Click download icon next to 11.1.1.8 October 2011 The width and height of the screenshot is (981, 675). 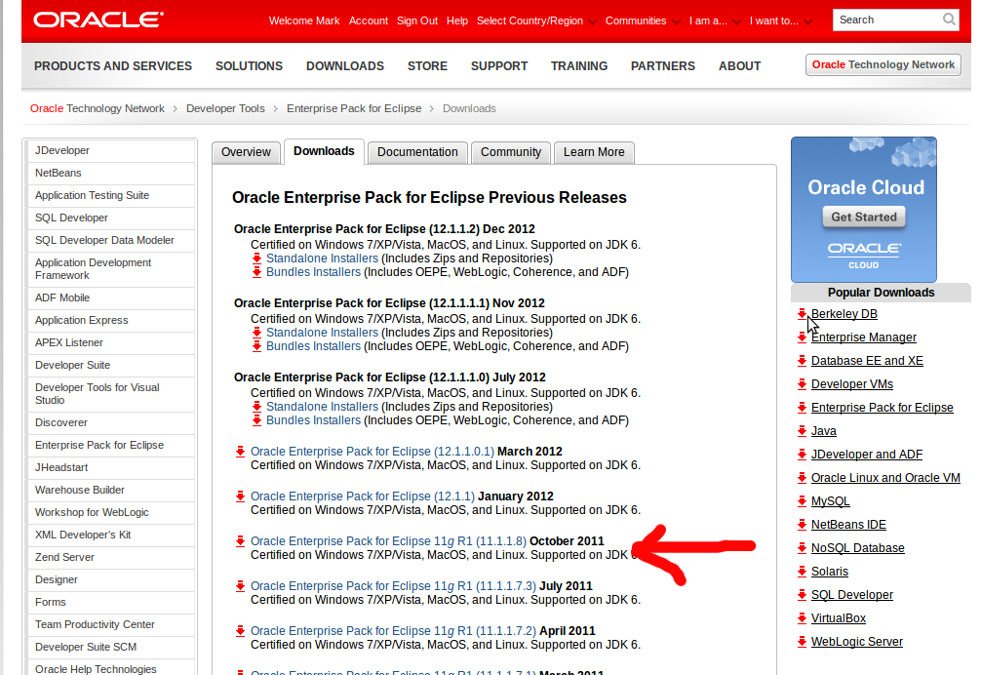[240, 541]
